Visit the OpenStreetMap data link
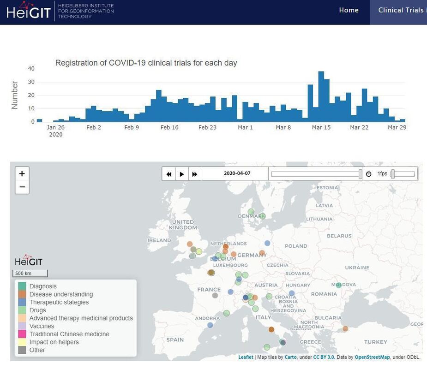The height and width of the screenshot is (369, 427). point(372,357)
